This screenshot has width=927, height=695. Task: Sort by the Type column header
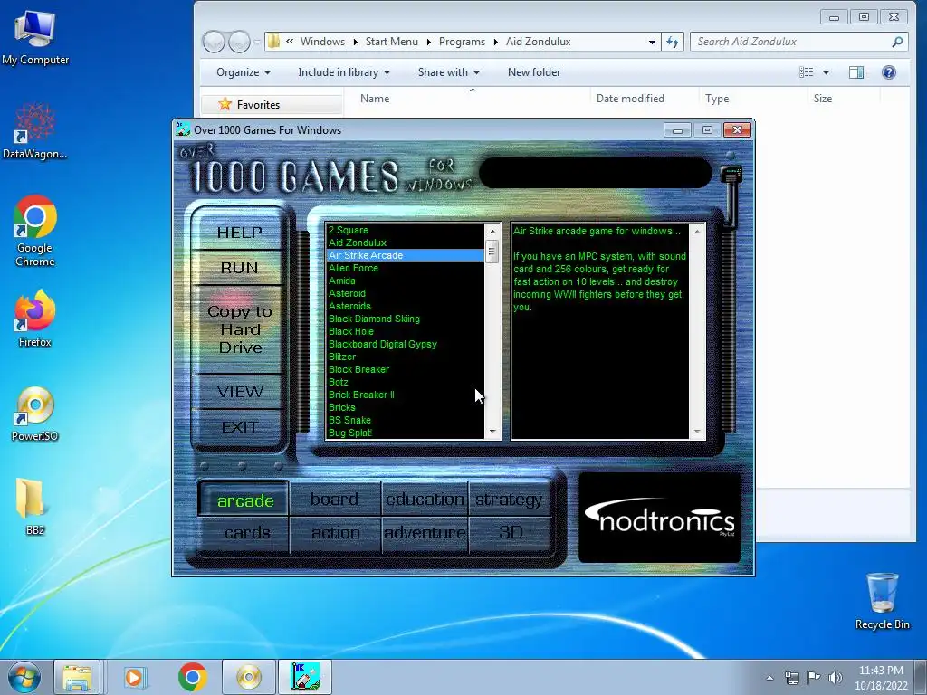click(x=717, y=98)
